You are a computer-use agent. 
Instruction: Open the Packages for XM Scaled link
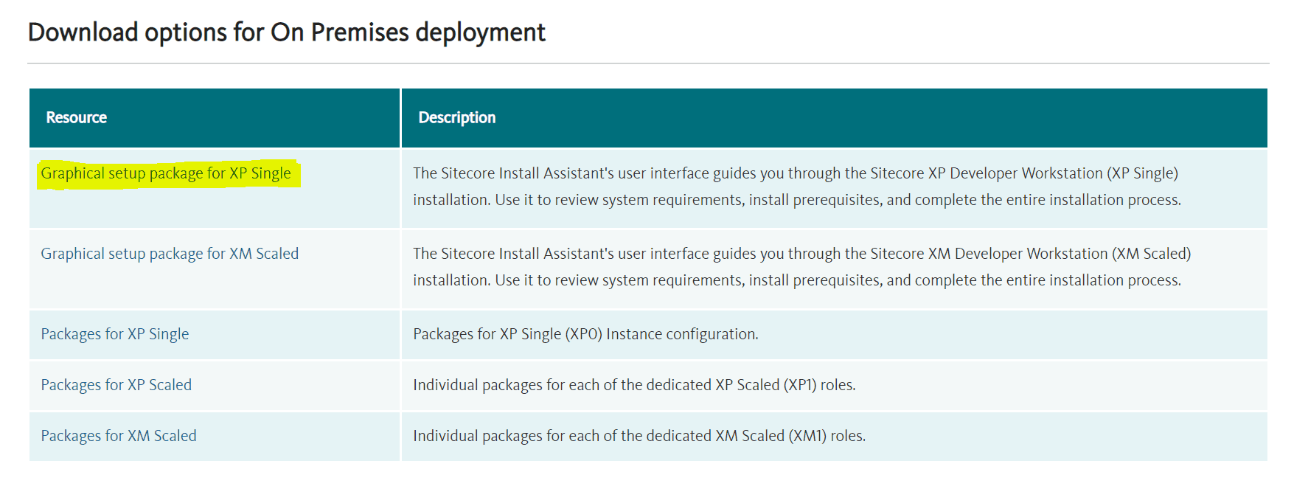click(x=119, y=436)
